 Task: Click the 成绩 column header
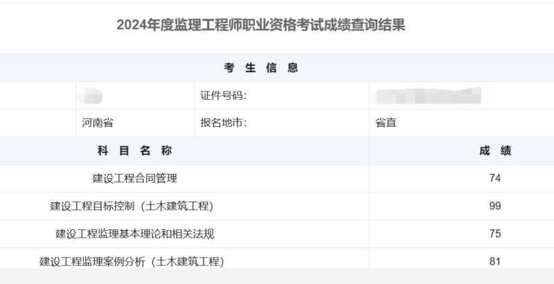(494, 151)
